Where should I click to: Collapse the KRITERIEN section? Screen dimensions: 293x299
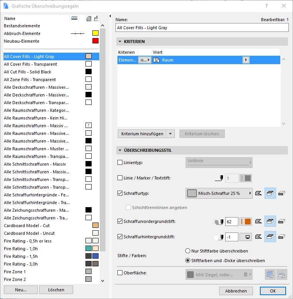(x=120, y=42)
